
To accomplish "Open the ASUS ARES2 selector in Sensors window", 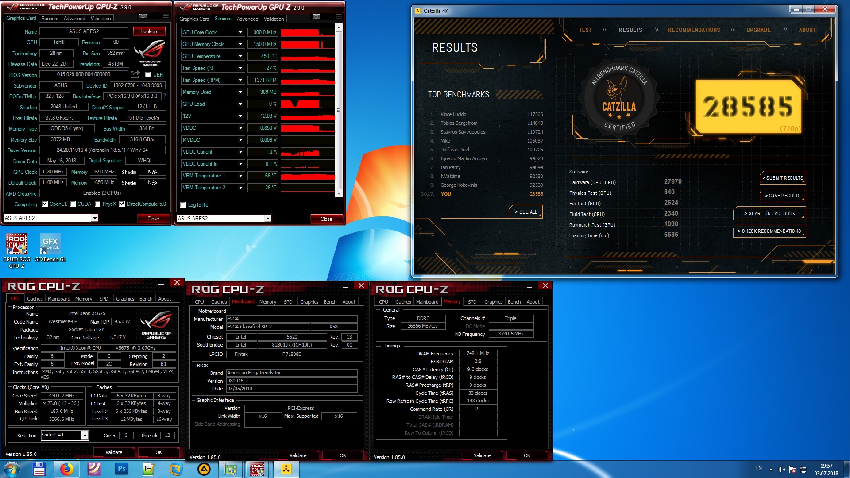I will pyautogui.click(x=224, y=218).
